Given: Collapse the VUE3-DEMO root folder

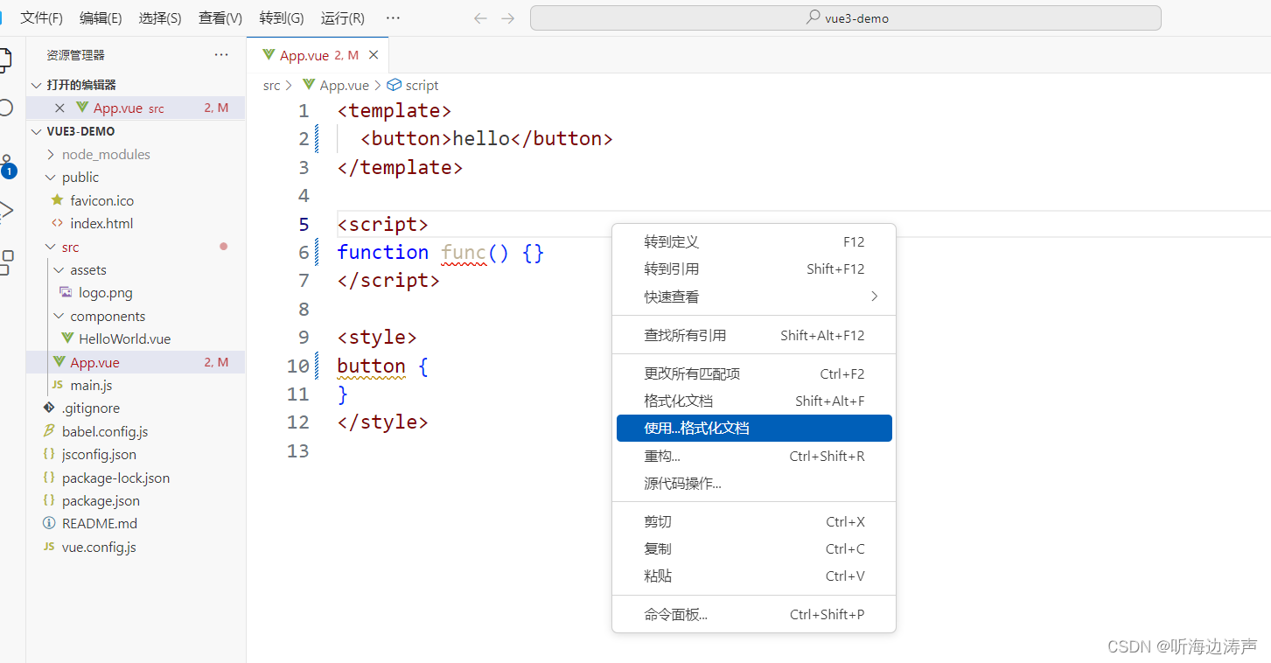Looking at the screenshot, I should 36,131.
